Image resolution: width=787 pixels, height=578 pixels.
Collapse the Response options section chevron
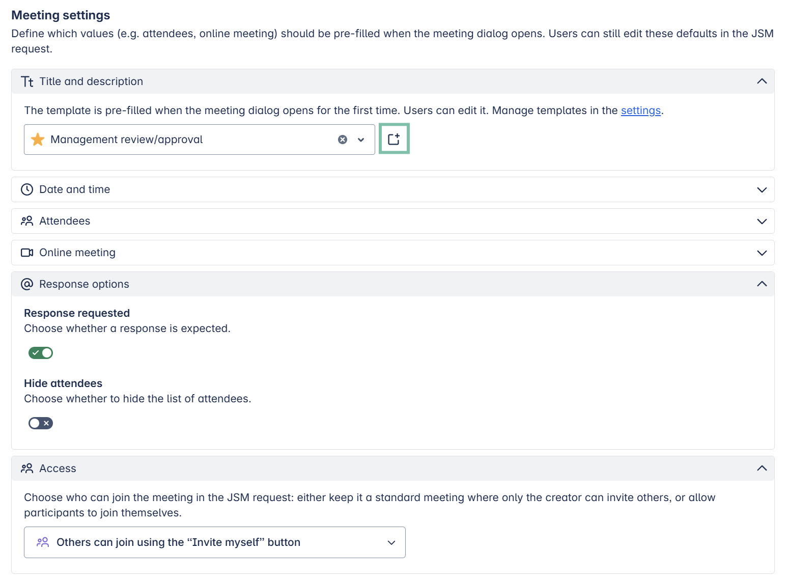[762, 284]
